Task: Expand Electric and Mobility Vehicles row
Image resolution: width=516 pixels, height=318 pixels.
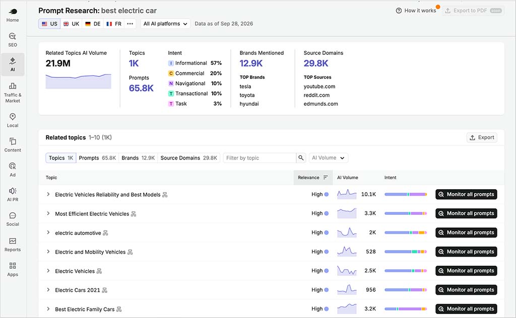Action: 48,252
